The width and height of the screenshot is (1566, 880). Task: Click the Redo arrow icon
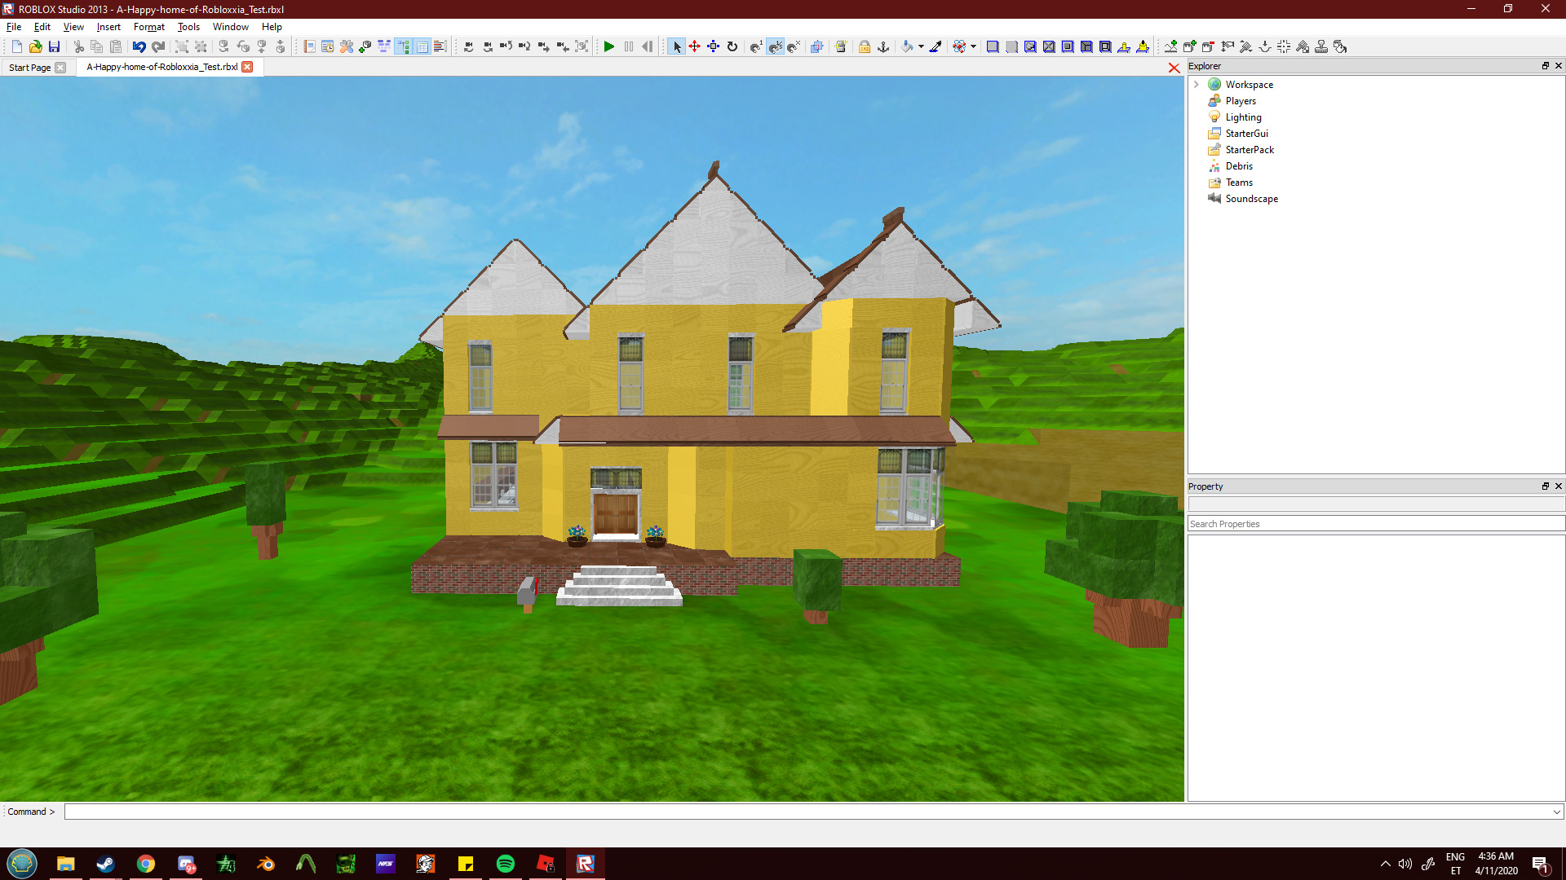click(158, 46)
